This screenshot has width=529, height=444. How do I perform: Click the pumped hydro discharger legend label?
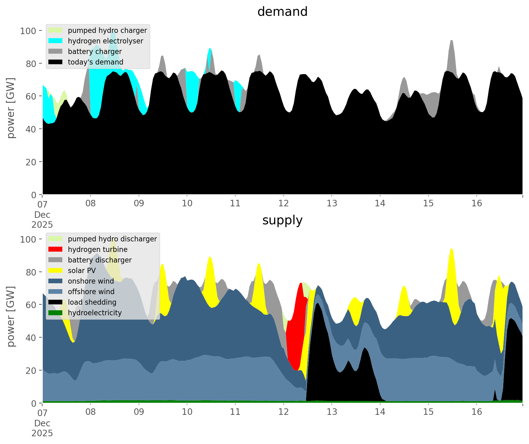tap(112, 239)
